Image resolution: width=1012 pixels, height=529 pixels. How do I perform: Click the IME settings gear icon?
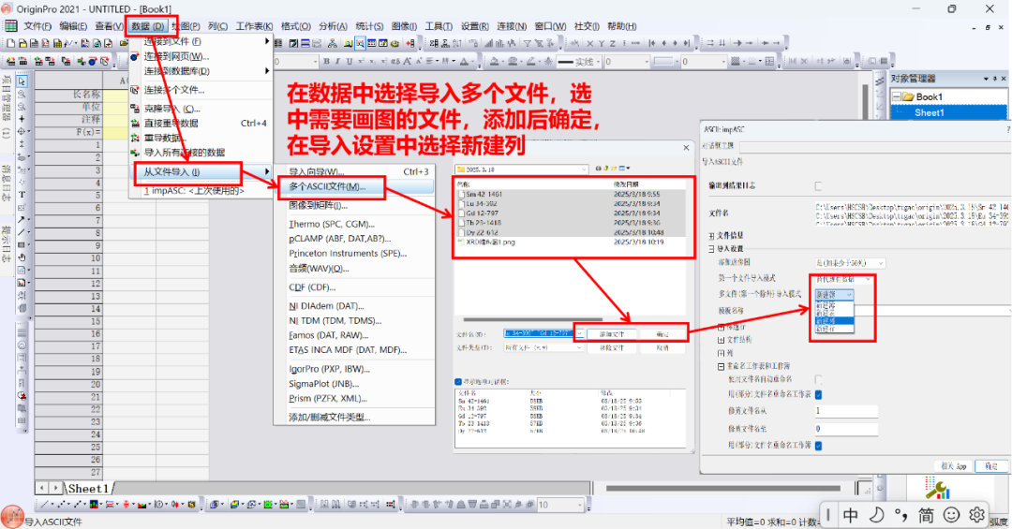[x=976, y=515]
